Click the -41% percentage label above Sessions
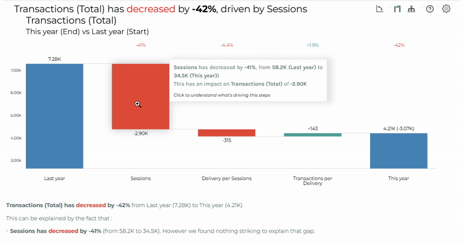The image size is (464, 243). pos(140,45)
